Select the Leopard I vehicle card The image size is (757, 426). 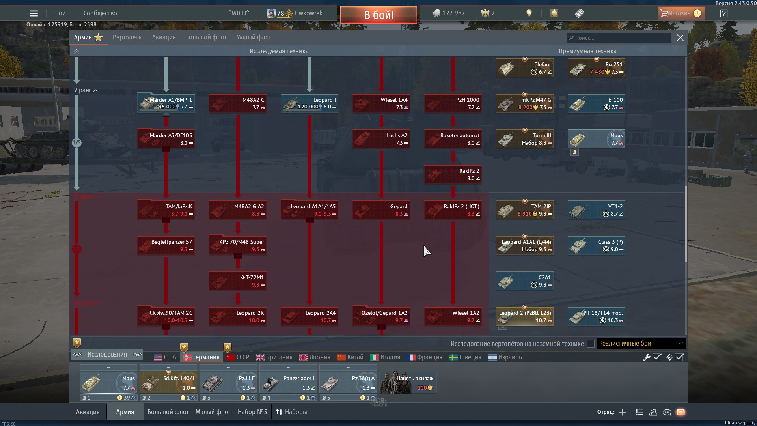click(x=310, y=103)
